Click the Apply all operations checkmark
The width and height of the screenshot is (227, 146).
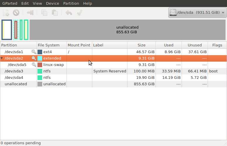[x=80, y=13]
